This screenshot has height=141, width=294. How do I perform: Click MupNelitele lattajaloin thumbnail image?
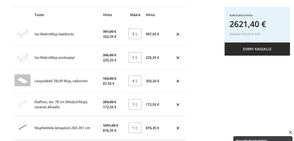[22, 128]
